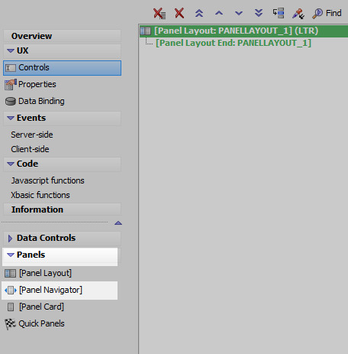Move control to bottom with double-down arrows
348x354 pixels.
pos(259,13)
